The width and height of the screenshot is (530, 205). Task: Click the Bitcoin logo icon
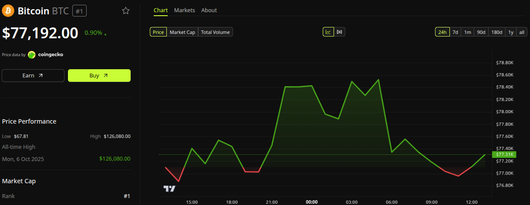click(8, 11)
